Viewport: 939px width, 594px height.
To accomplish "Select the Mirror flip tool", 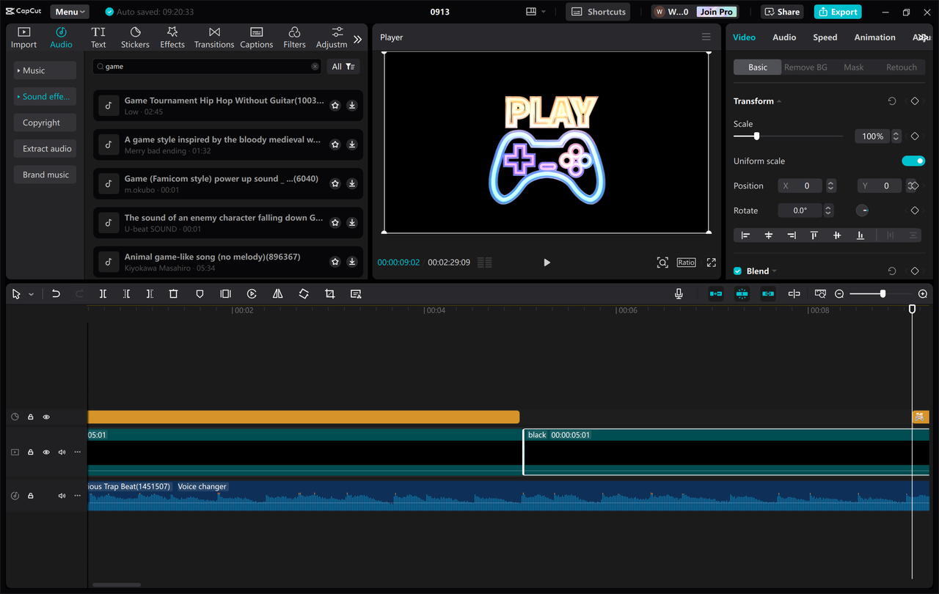I will pos(277,293).
